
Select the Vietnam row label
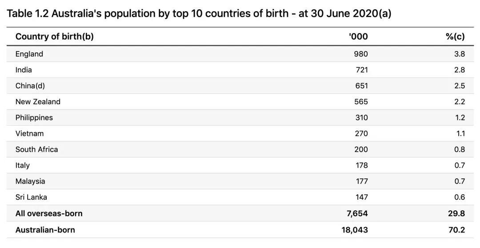tap(29, 134)
